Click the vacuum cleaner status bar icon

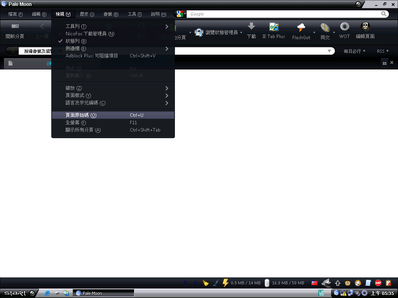[215, 283]
